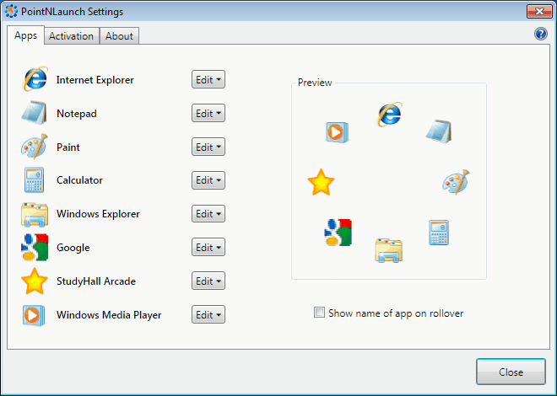Open the Edit dropdown for StudyHall Arcade
557x396 pixels.
tap(208, 281)
